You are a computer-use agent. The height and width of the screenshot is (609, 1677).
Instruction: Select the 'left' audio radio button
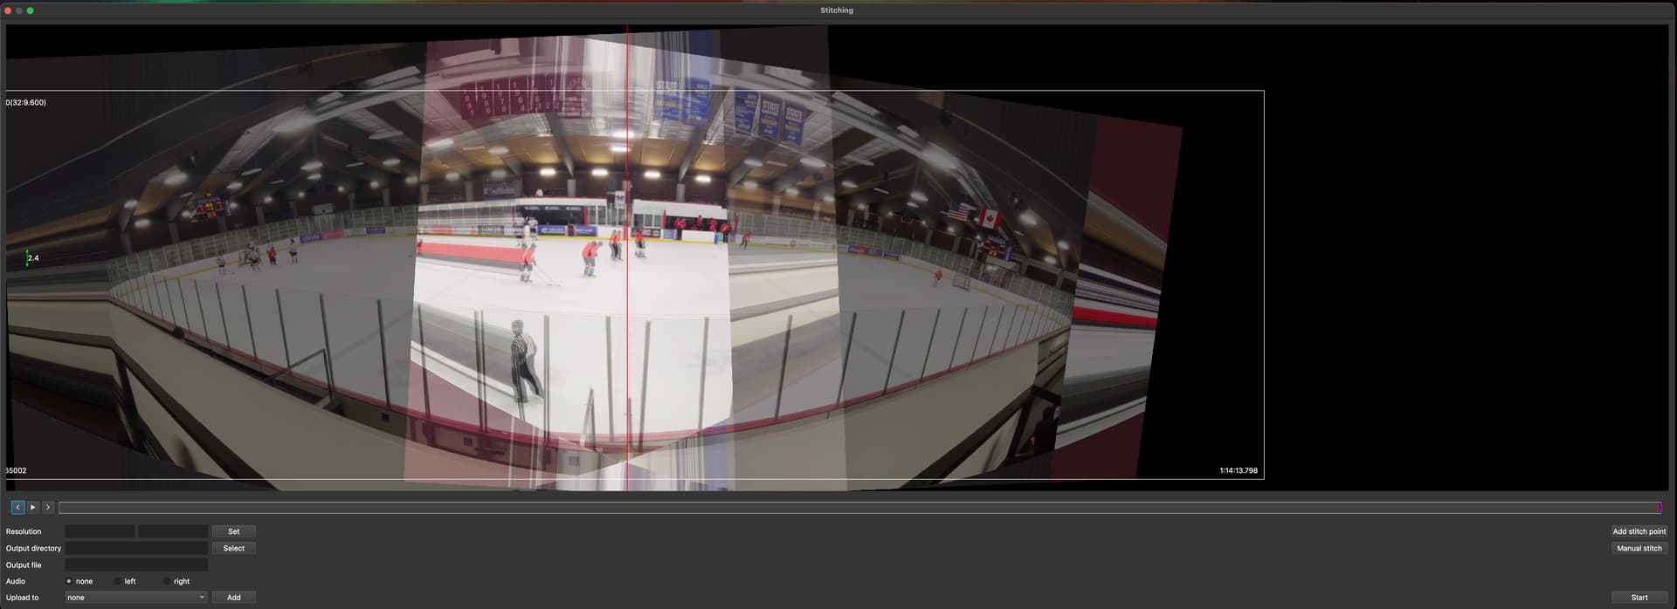coord(118,581)
